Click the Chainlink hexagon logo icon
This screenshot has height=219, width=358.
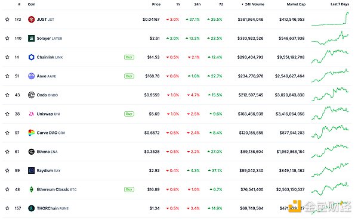point(31,57)
